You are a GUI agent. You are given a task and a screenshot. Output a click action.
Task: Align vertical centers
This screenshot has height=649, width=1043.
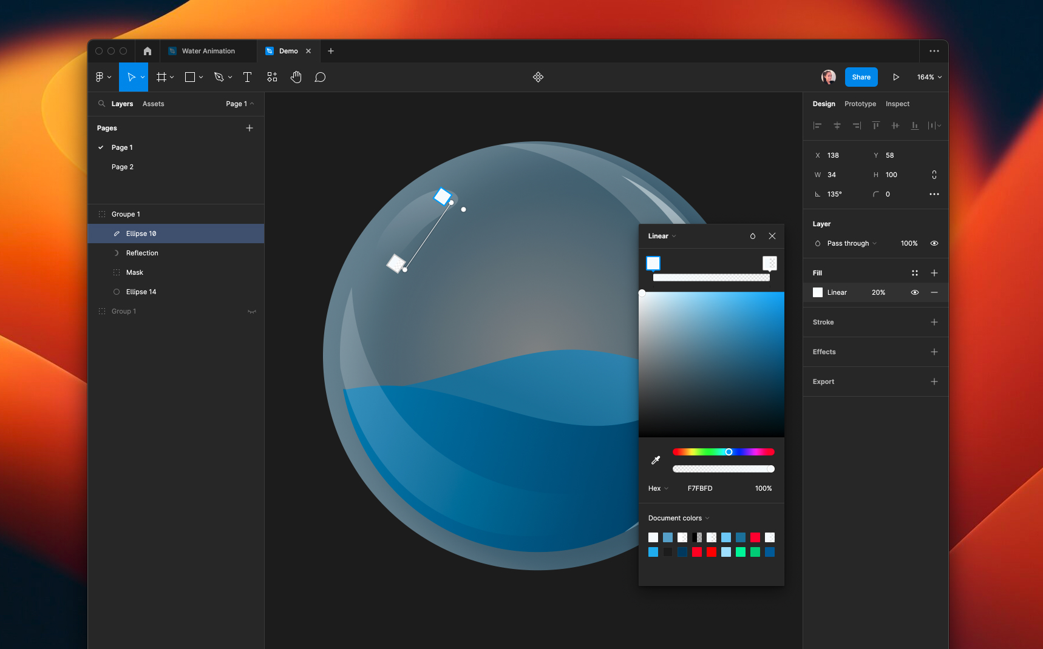pos(895,126)
